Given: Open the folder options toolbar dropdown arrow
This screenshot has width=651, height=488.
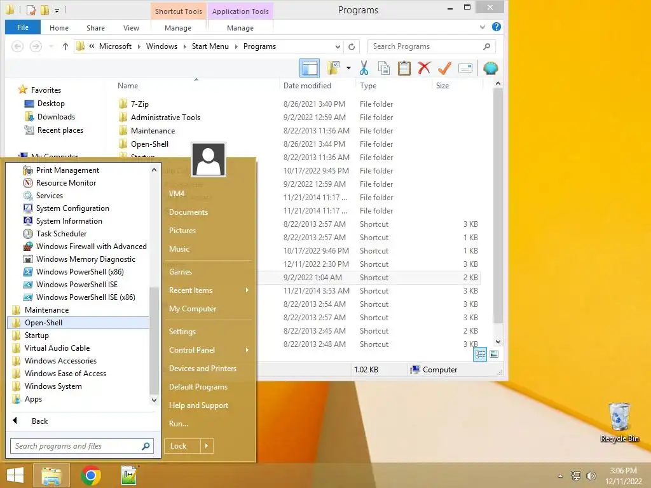Looking at the screenshot, I should pos(348,68).
